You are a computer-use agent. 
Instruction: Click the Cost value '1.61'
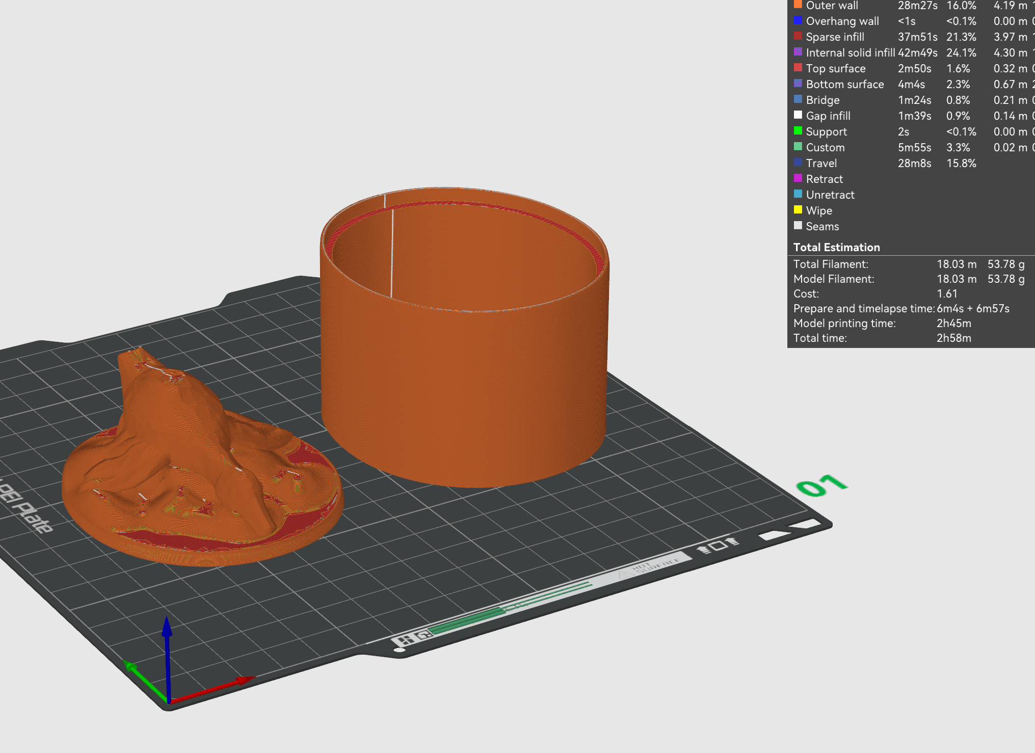click(x=947, y=294)
